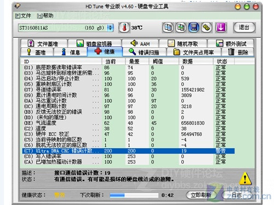
Task: Click the thermometer temperature icon
Action: [124, 28]
